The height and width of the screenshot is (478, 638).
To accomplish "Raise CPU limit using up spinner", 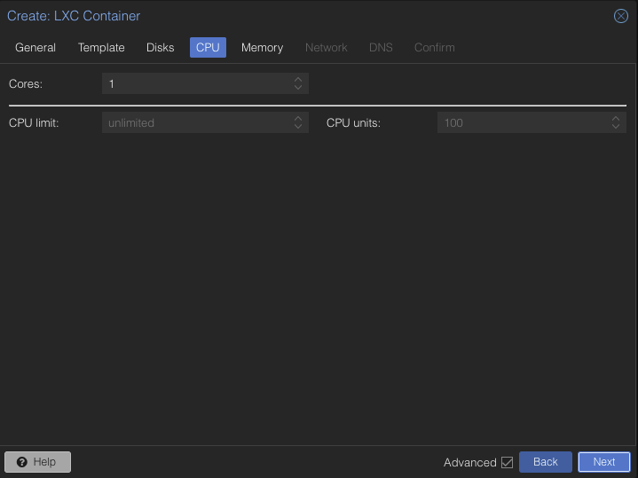I will 298,118.
